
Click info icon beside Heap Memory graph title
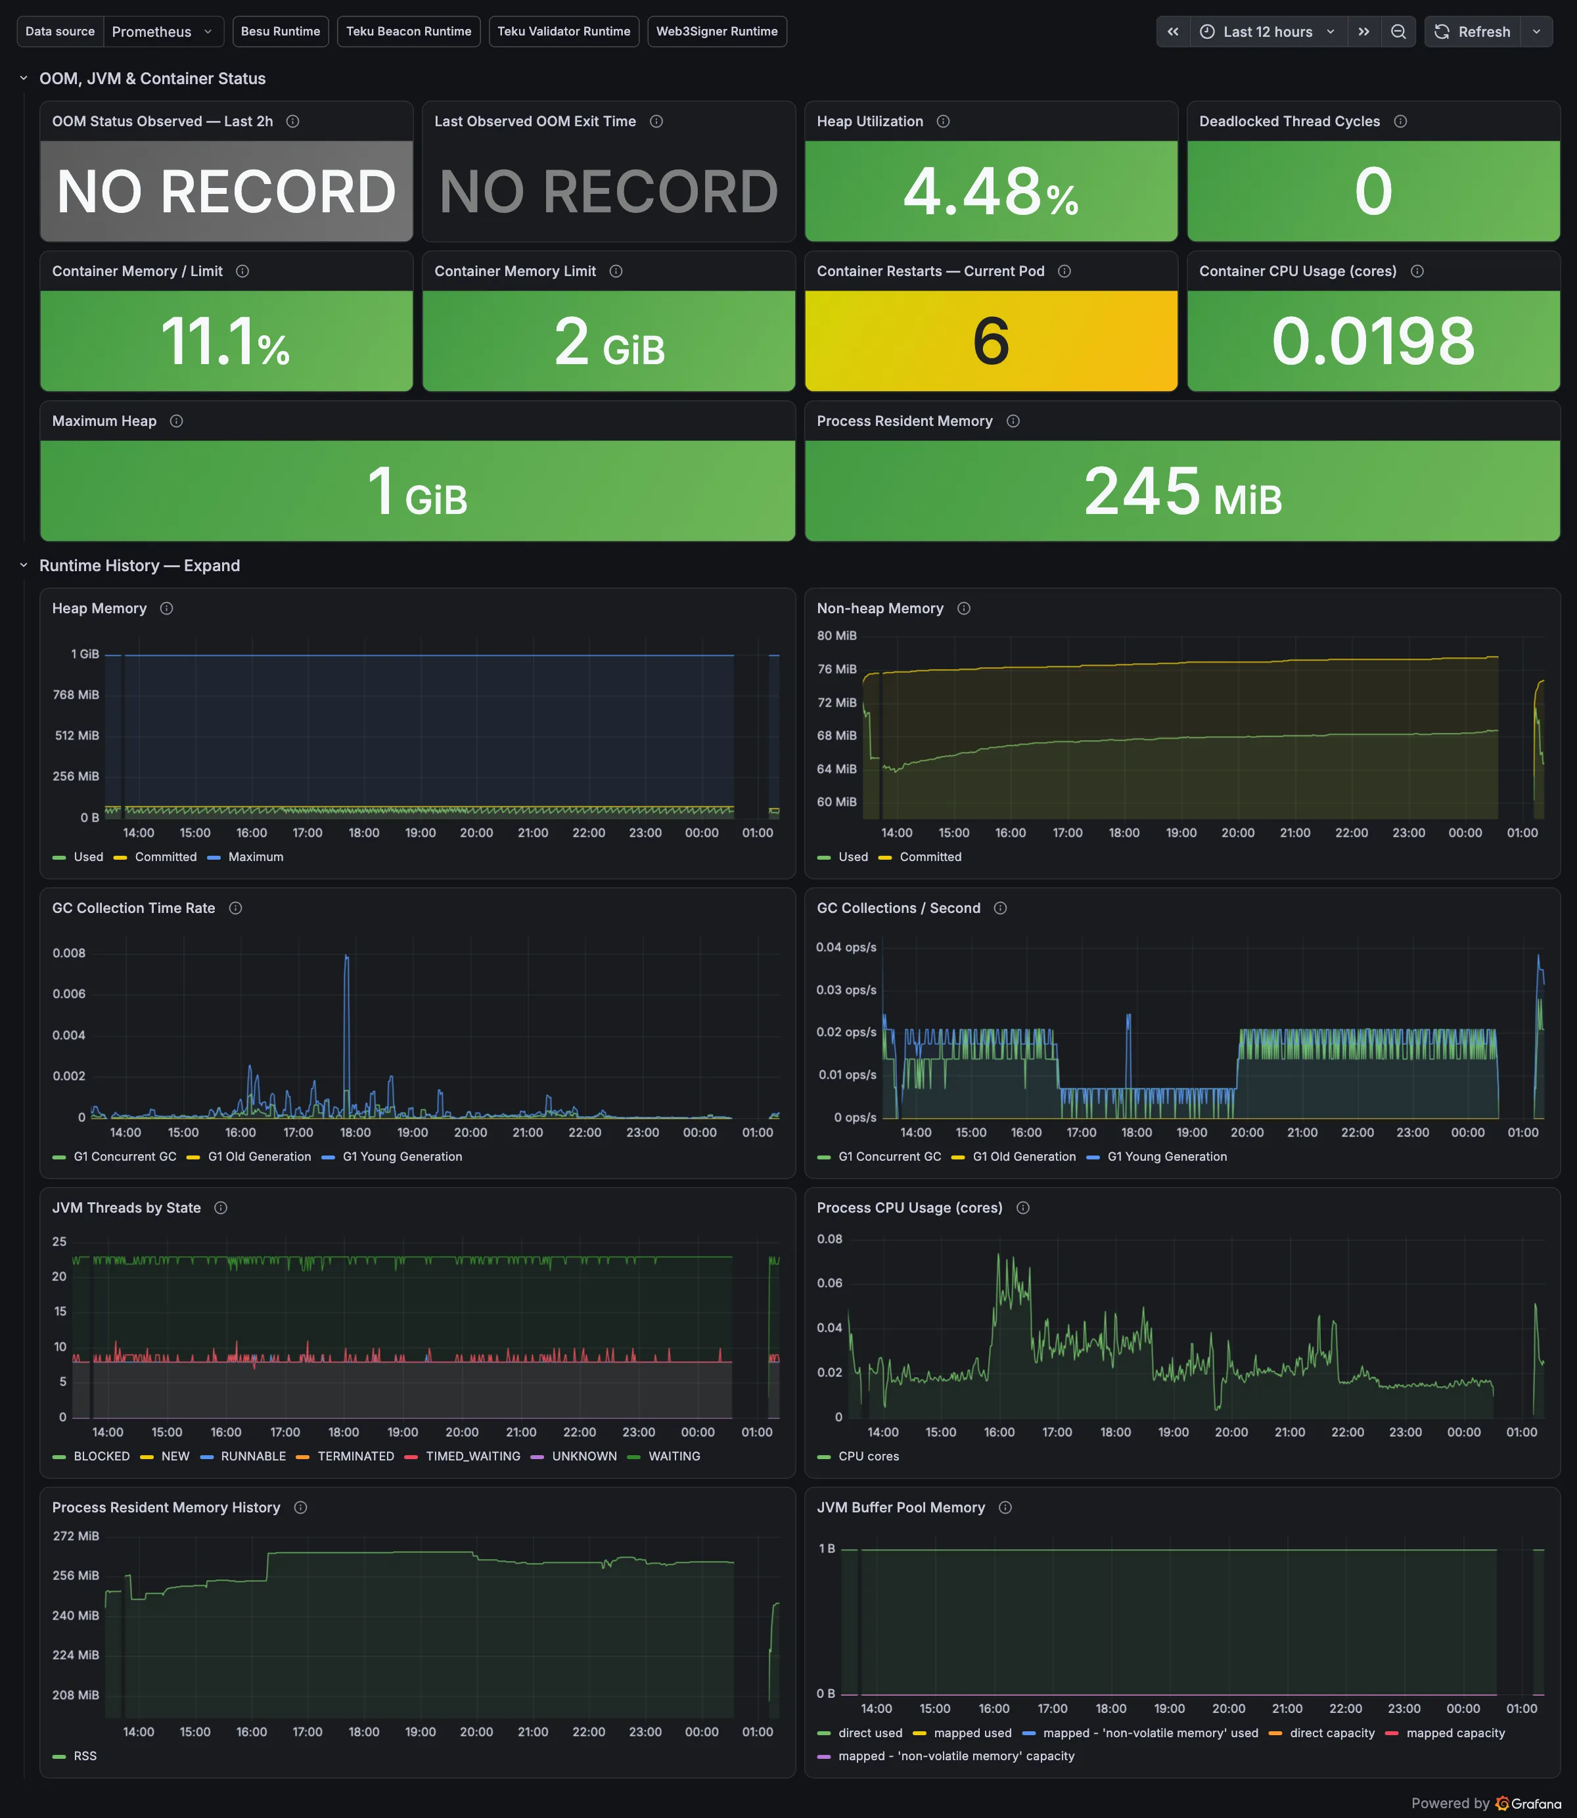pyautogui.click(x=166, y=609)
